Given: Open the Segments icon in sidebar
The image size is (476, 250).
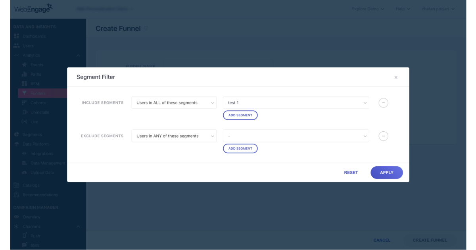Looking at the screenshot, I should [x=16, y=135].
